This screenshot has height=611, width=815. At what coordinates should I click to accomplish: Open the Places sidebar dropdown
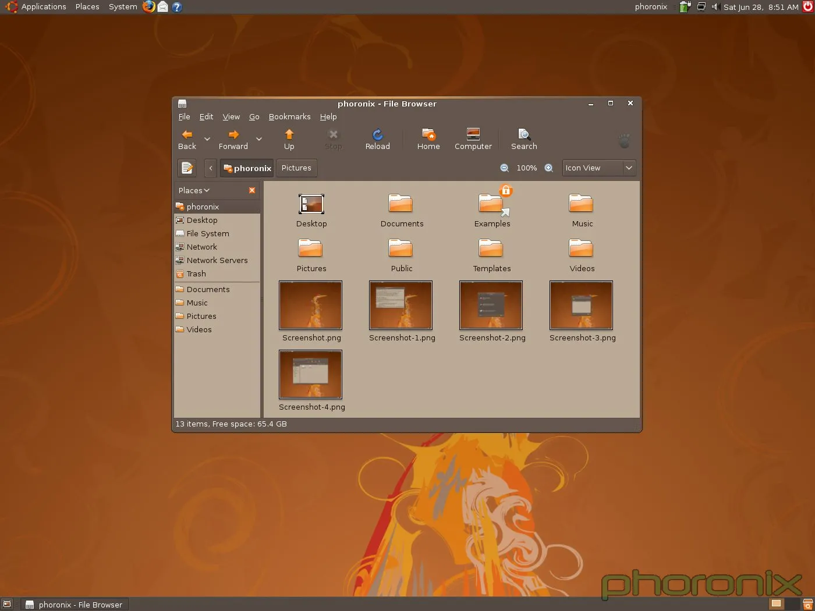(194, 190)
